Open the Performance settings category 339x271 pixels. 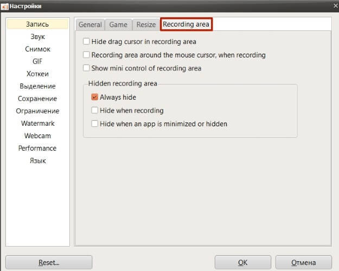pyautogui.click(x=37, y=149)
